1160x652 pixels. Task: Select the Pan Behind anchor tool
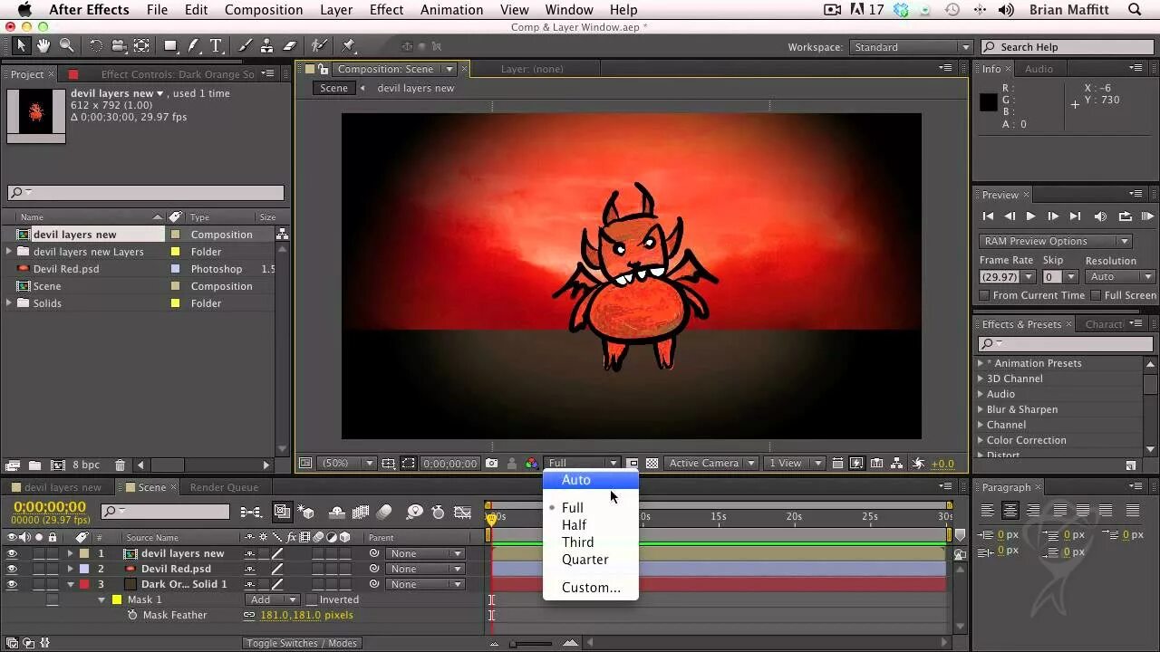coord(142,45)
